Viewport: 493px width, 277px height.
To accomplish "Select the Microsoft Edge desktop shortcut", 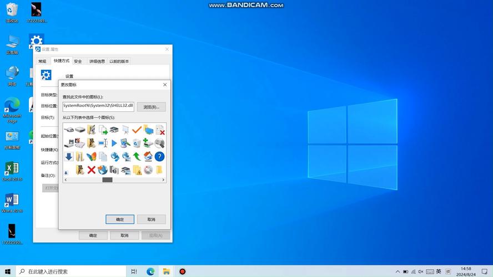I will [12, 110].
